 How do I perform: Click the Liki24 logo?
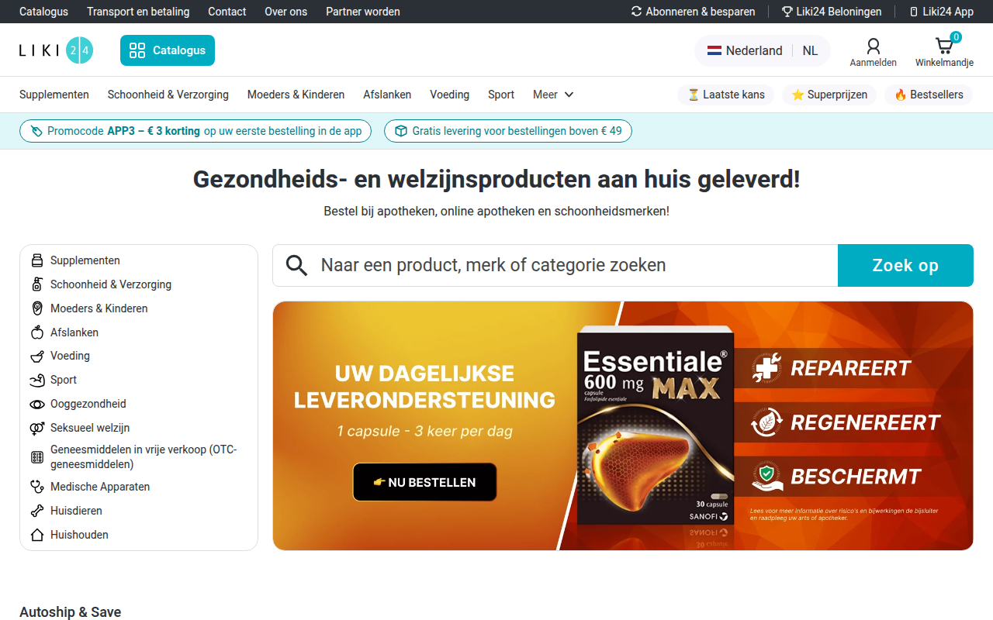point(57,50)
